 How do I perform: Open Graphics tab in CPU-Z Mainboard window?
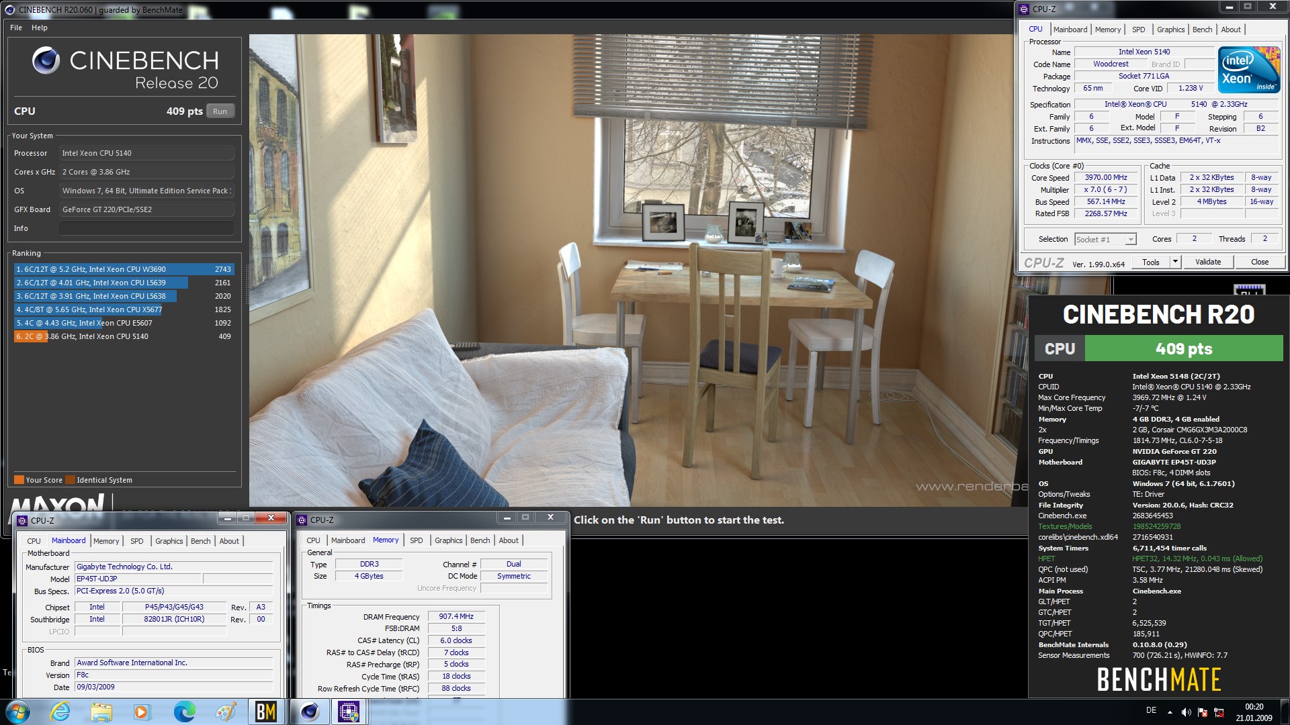[169, 541]
